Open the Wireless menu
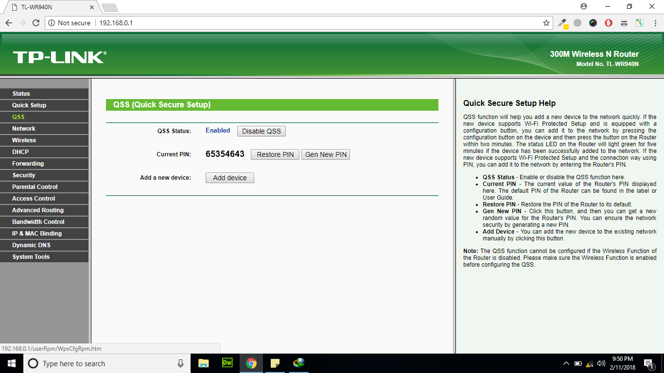The image size is (664, 373). coord(44,140)
